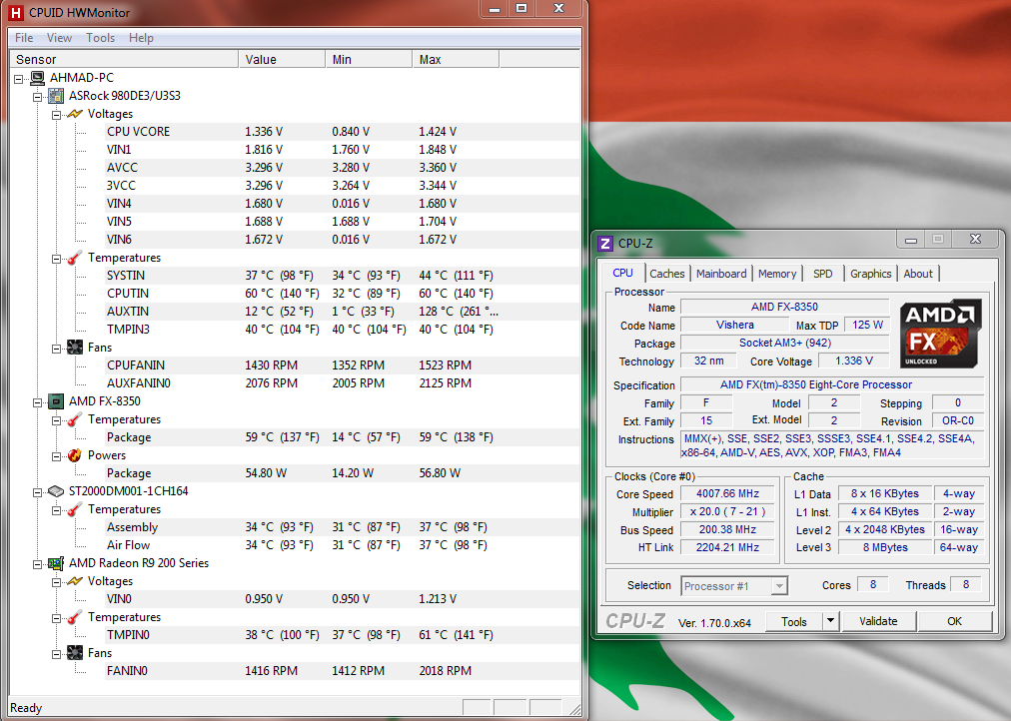Select the VIN0 GPU voltage row
This screenshot has width=1011, height=721.
pyautogui.click(x=342, y=599)
